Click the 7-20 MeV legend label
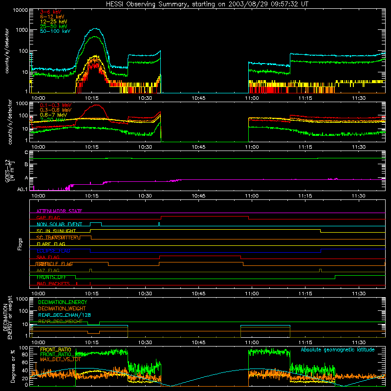This screenshot has width=391, height=391. point(53,120)
